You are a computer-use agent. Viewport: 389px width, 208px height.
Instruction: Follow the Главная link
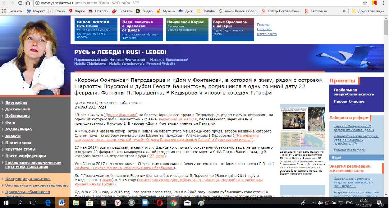point(263,25)
